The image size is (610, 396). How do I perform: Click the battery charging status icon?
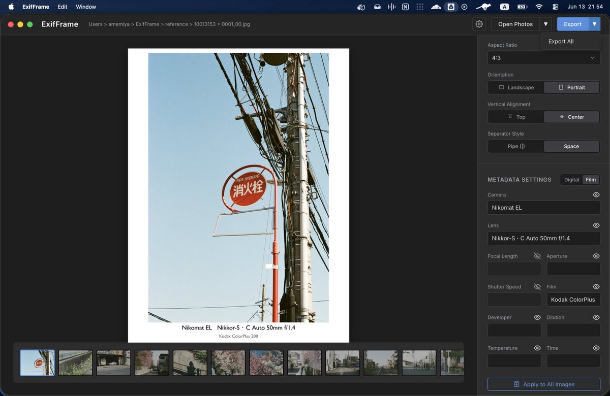pyautogui.click(x=522, y=7)
